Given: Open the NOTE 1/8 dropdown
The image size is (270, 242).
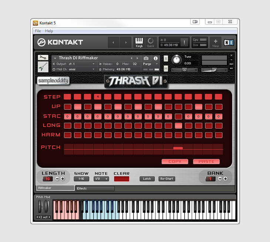Looking at the screenshot, I should click(101, 179).
